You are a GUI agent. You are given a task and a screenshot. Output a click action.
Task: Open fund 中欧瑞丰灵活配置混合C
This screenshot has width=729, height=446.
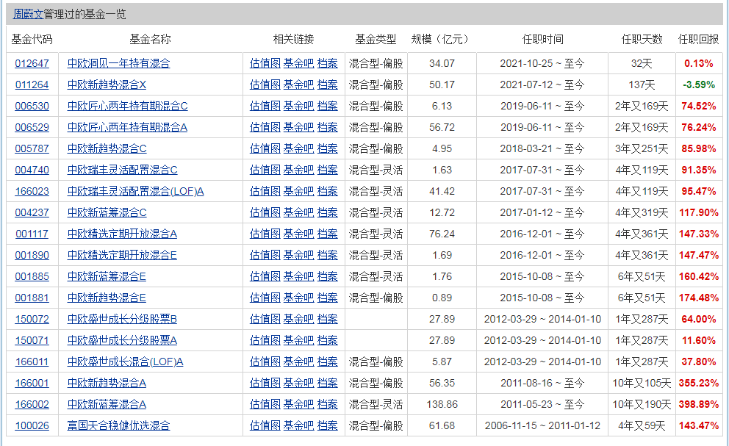point(122,170)
